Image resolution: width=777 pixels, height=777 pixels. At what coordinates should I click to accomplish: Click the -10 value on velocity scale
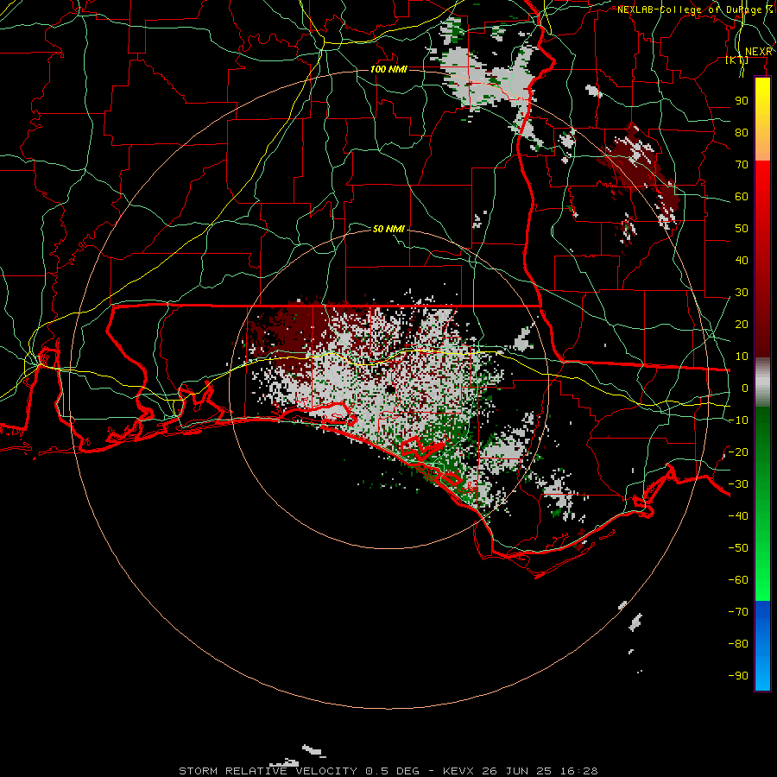tap(738, 420)
